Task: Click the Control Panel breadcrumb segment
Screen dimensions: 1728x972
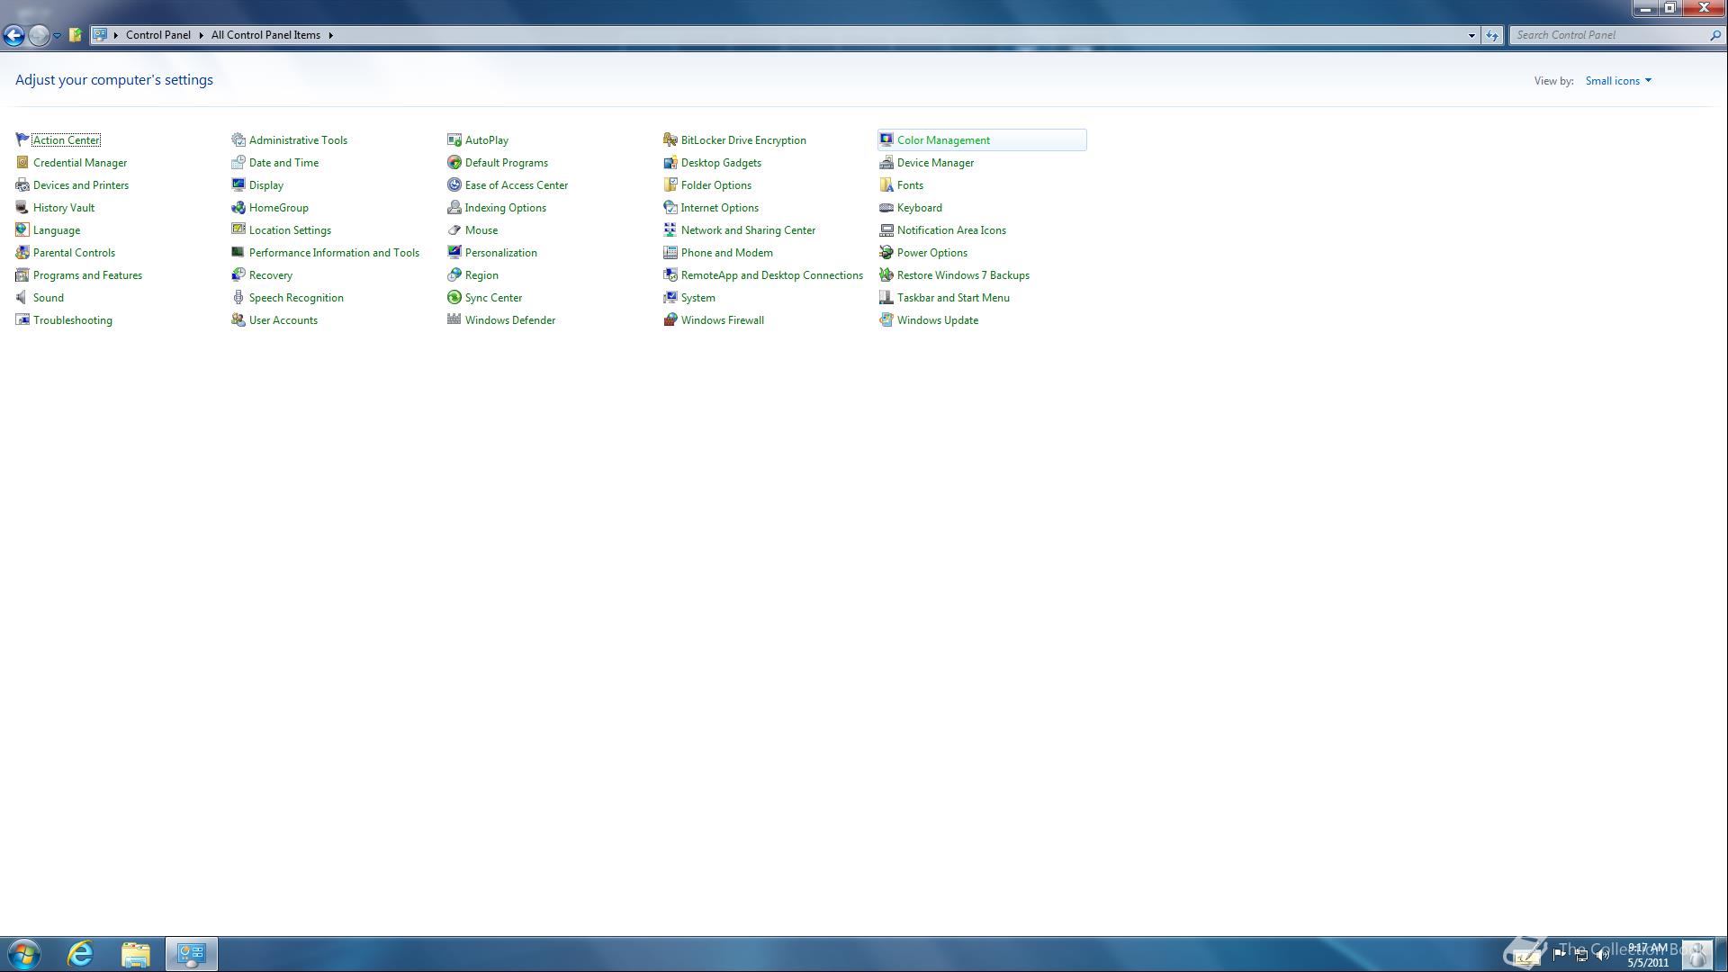Action: coord(158,35)
